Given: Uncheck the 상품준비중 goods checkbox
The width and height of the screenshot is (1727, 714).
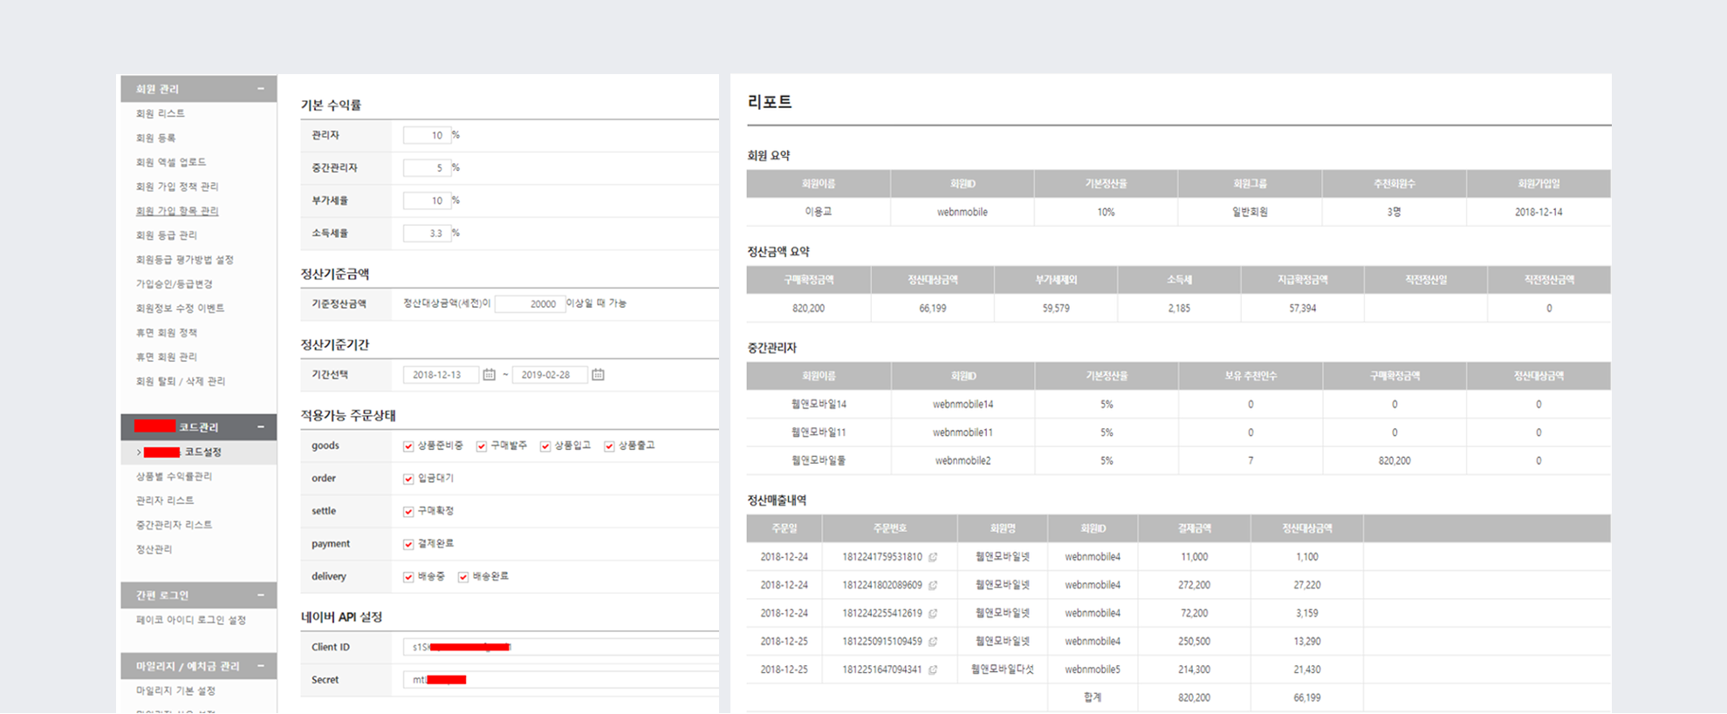Looking at the screenshot, I should click(408, 446).
